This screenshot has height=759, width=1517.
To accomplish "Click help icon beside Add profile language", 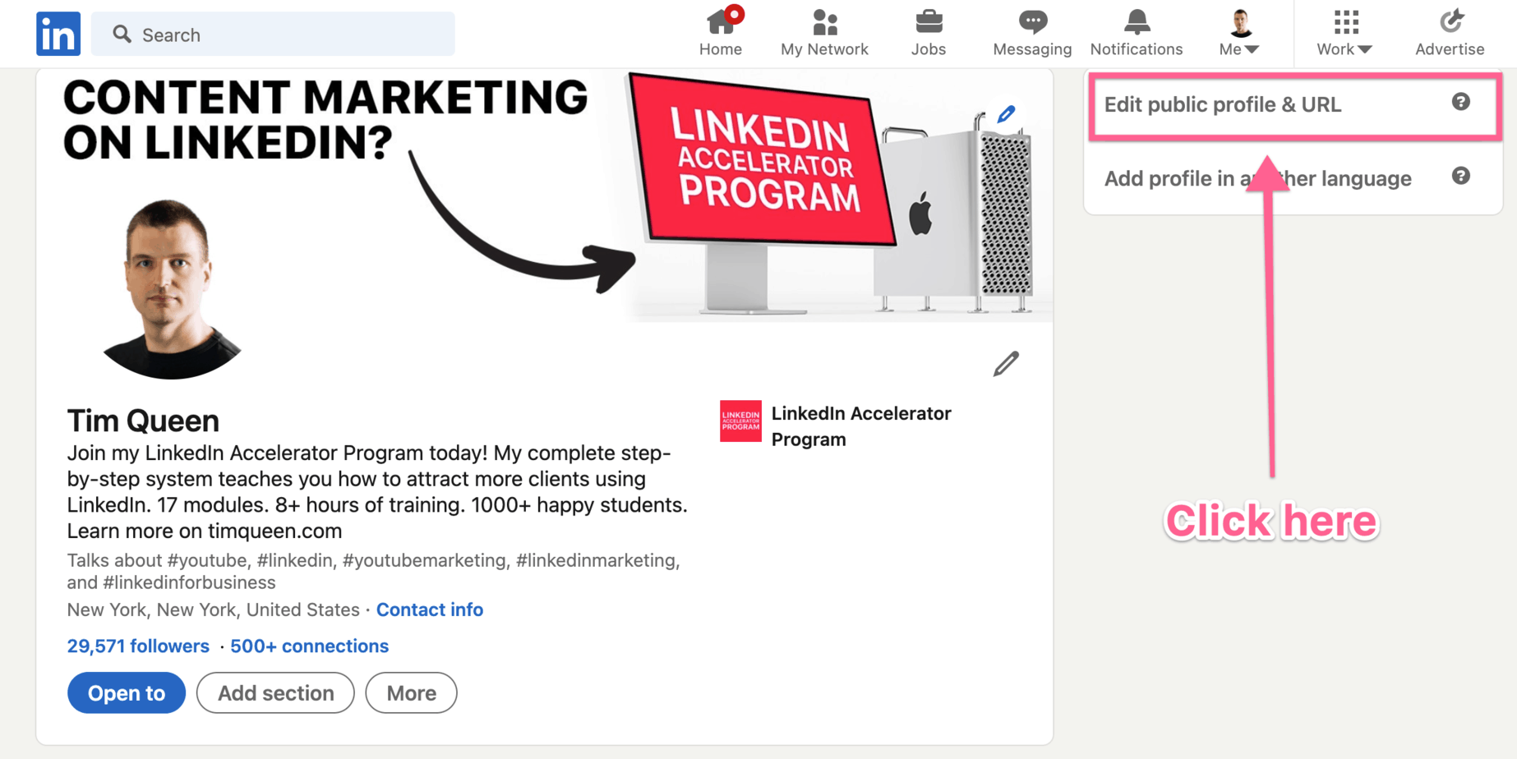I will point(1460,176).
